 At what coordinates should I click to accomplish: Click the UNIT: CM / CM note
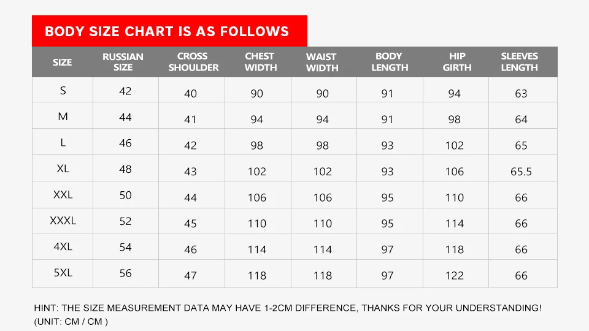(71, 321)
